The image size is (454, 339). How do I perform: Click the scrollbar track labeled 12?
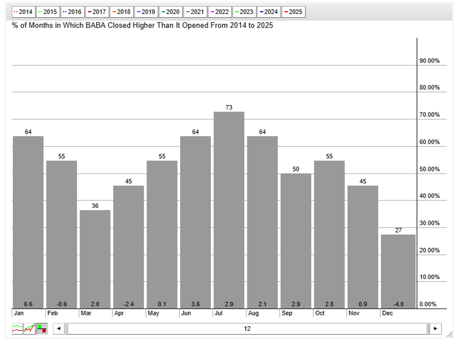tap(247, 329)
